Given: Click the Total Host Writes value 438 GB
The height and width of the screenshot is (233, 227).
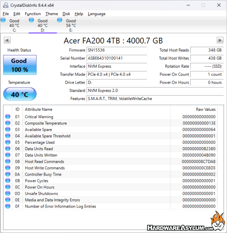Looking at the screenshot, I should [x=207, y=58].
